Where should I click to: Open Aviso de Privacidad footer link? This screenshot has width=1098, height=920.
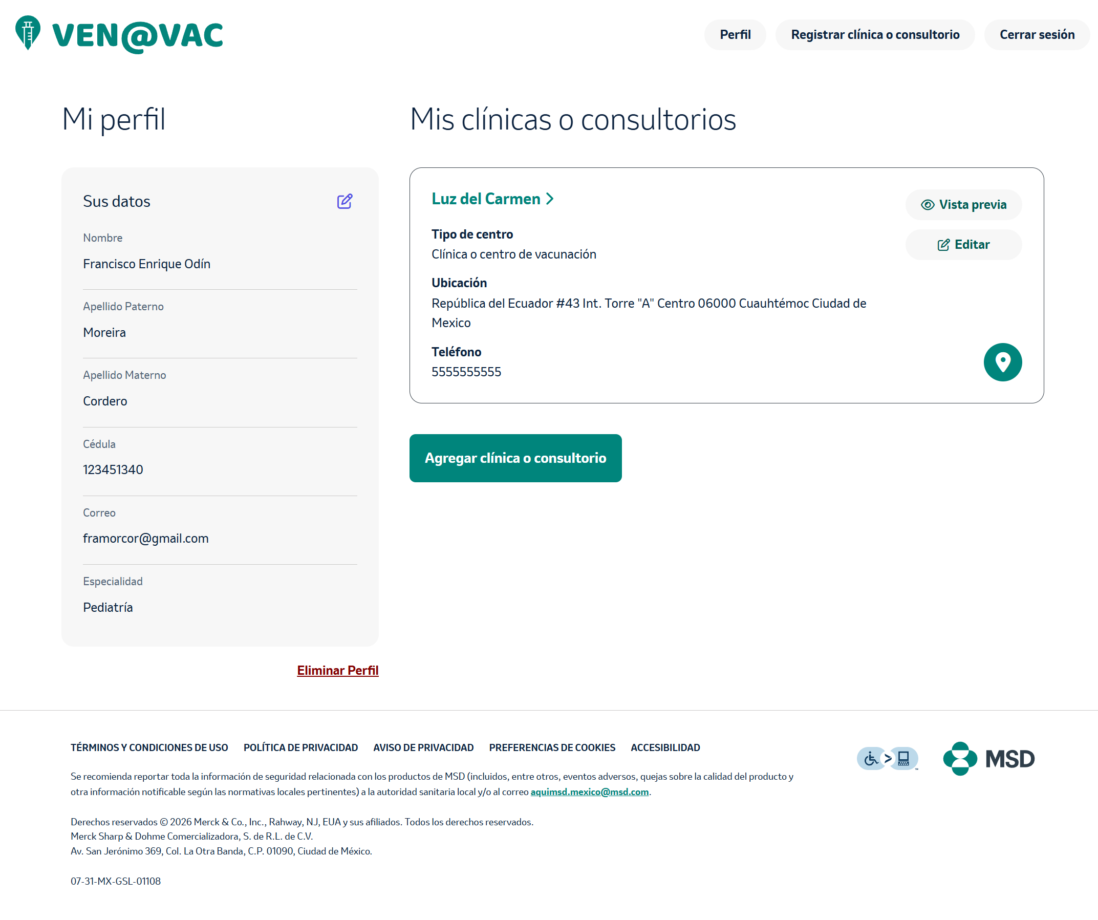[x=423, y=747]
